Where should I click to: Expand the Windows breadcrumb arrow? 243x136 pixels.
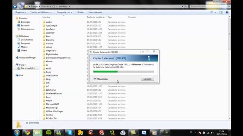69,6
